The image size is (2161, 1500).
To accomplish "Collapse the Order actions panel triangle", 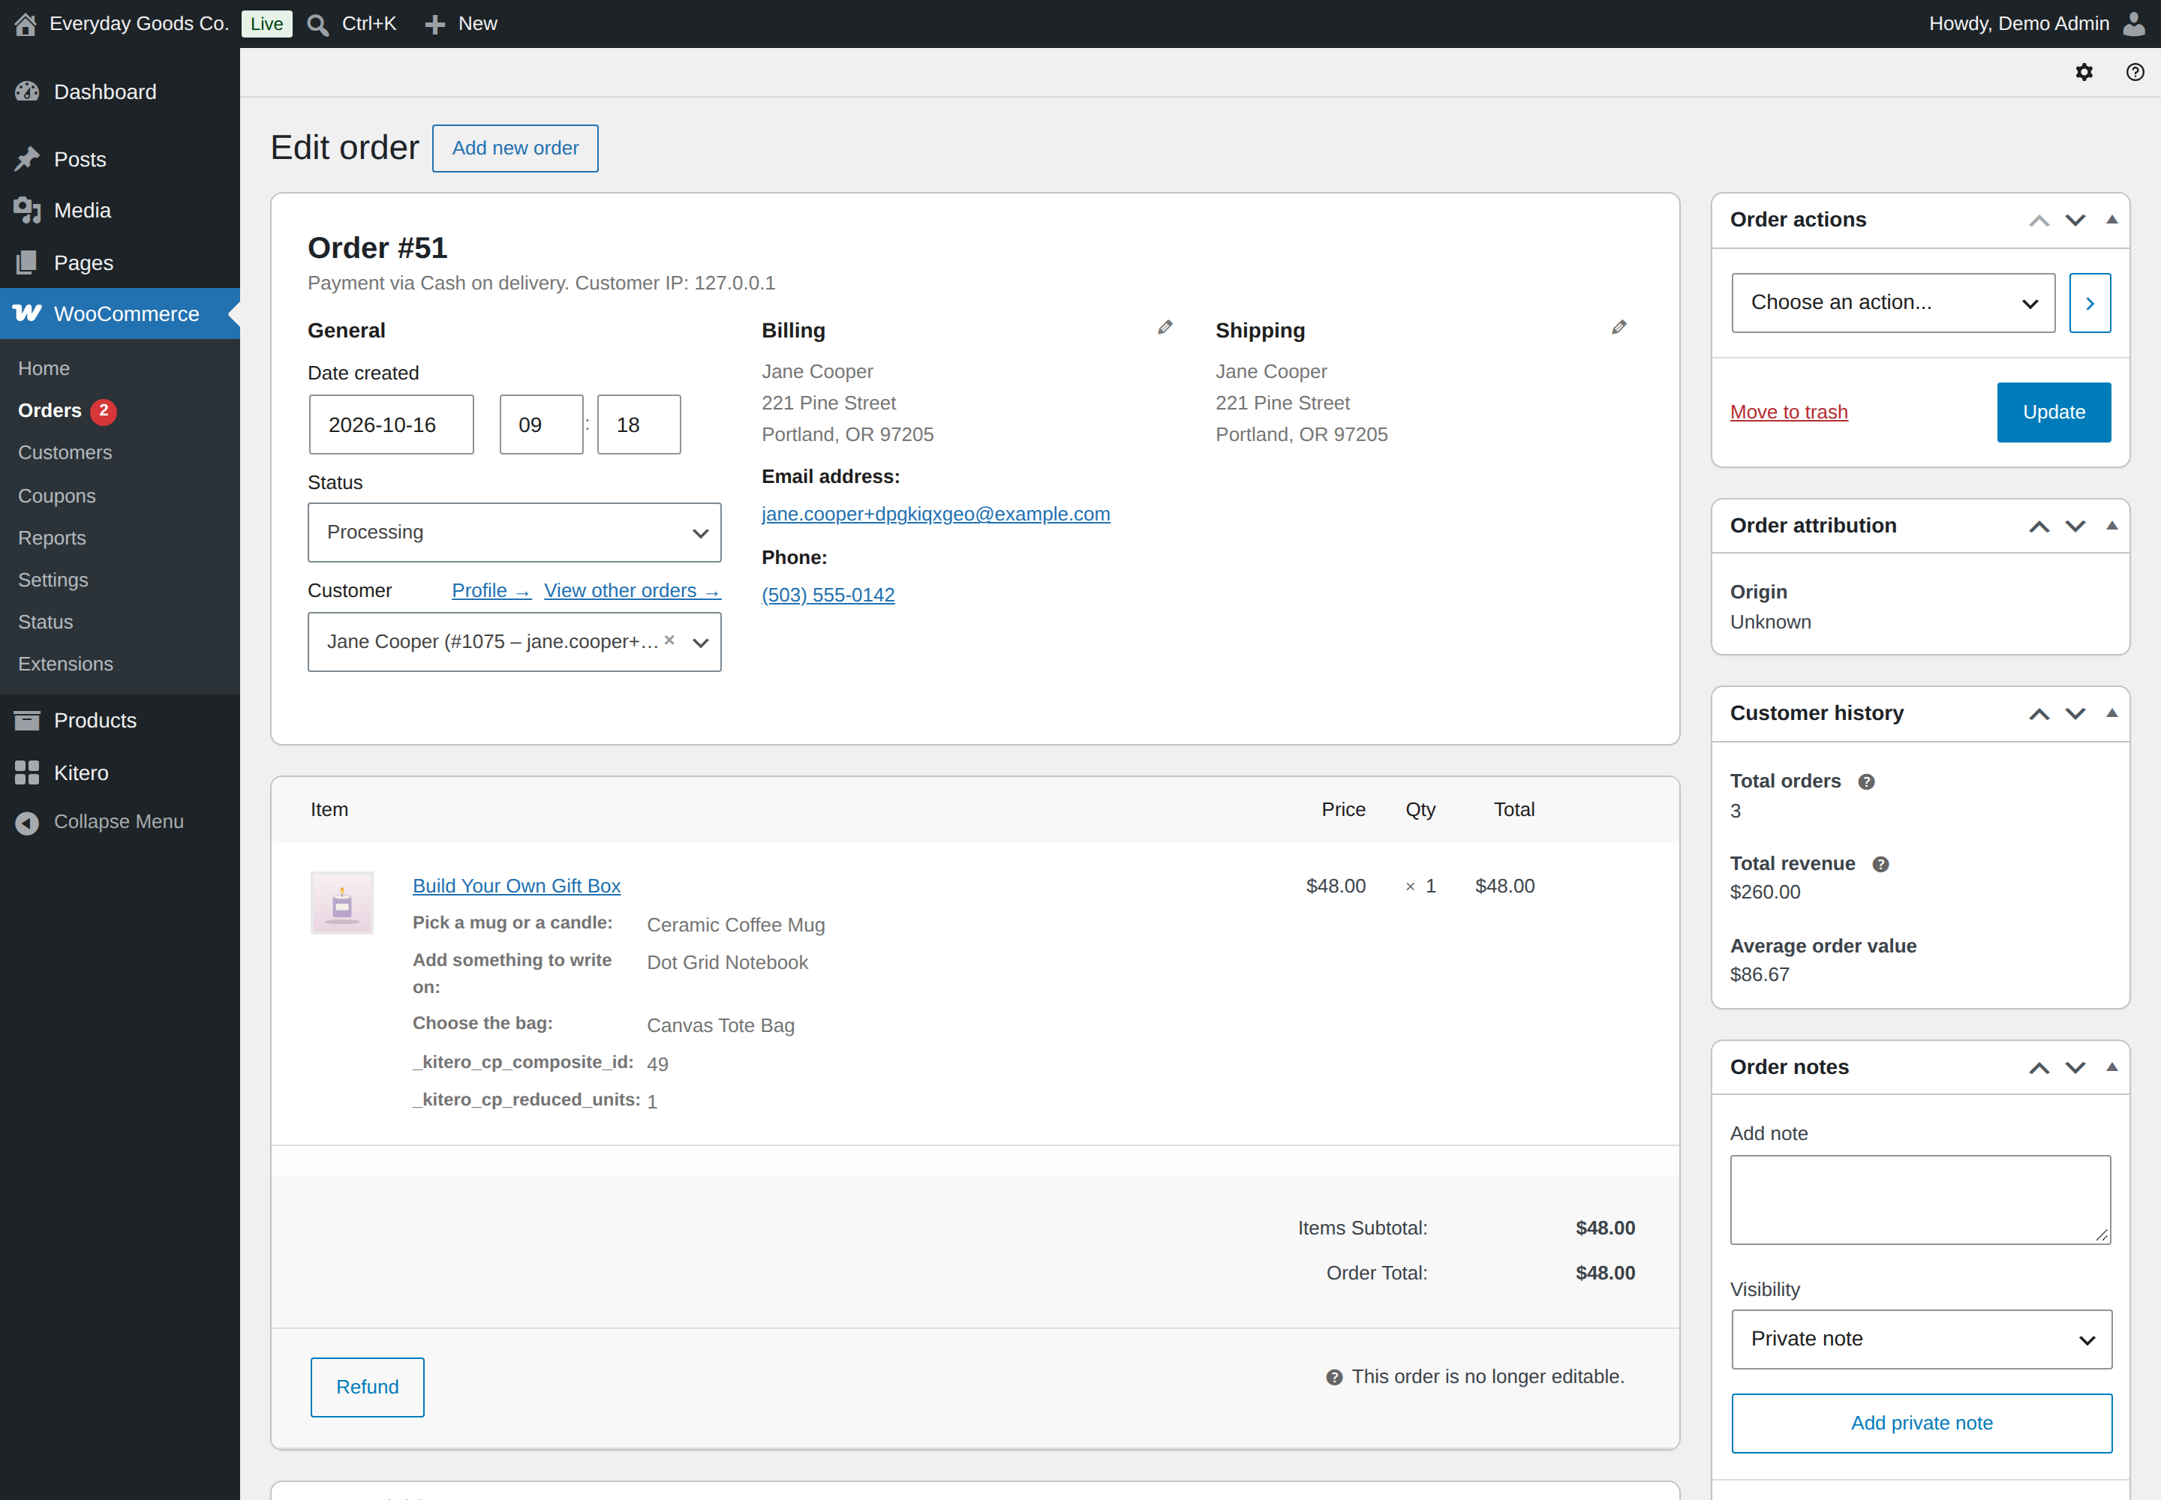I will pos(2112,220).
